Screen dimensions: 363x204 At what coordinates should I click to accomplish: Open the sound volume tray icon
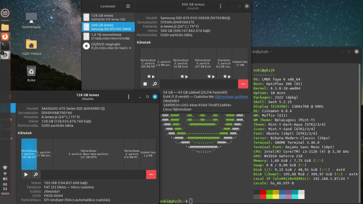[x=5, y=179]
